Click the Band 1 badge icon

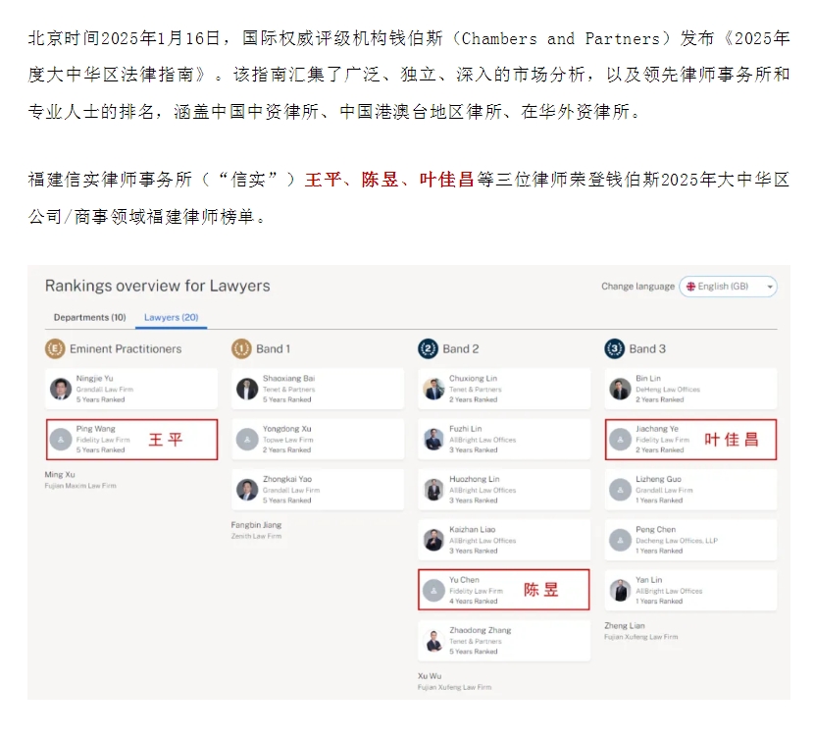click(241, 349)
